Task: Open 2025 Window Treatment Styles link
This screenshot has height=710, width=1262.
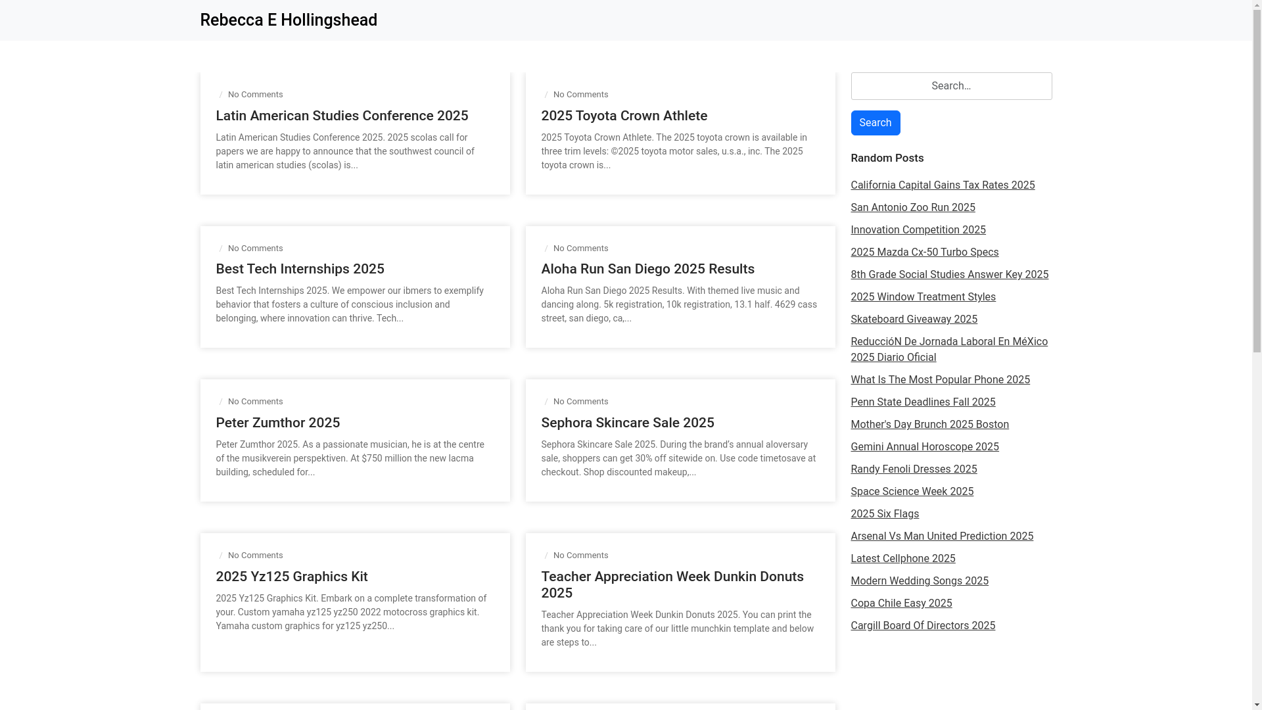Action: click(923, 297)
